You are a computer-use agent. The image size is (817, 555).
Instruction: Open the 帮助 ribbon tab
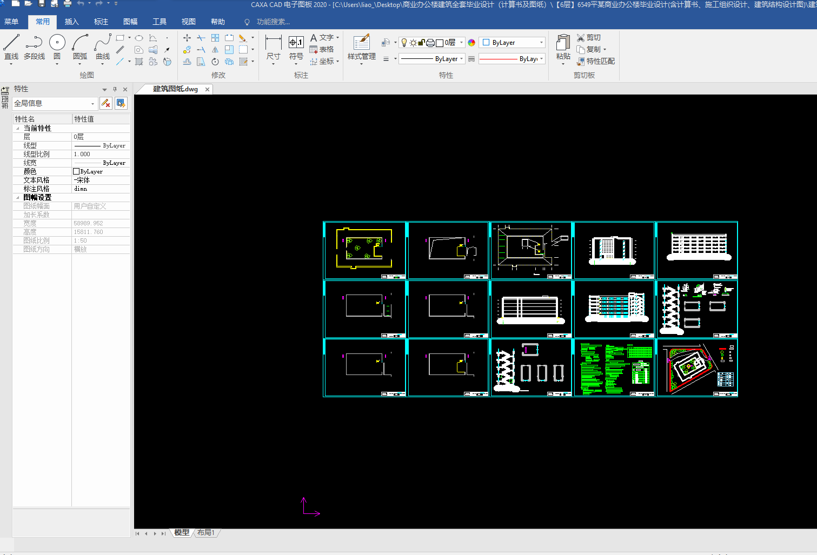[218, 22]
